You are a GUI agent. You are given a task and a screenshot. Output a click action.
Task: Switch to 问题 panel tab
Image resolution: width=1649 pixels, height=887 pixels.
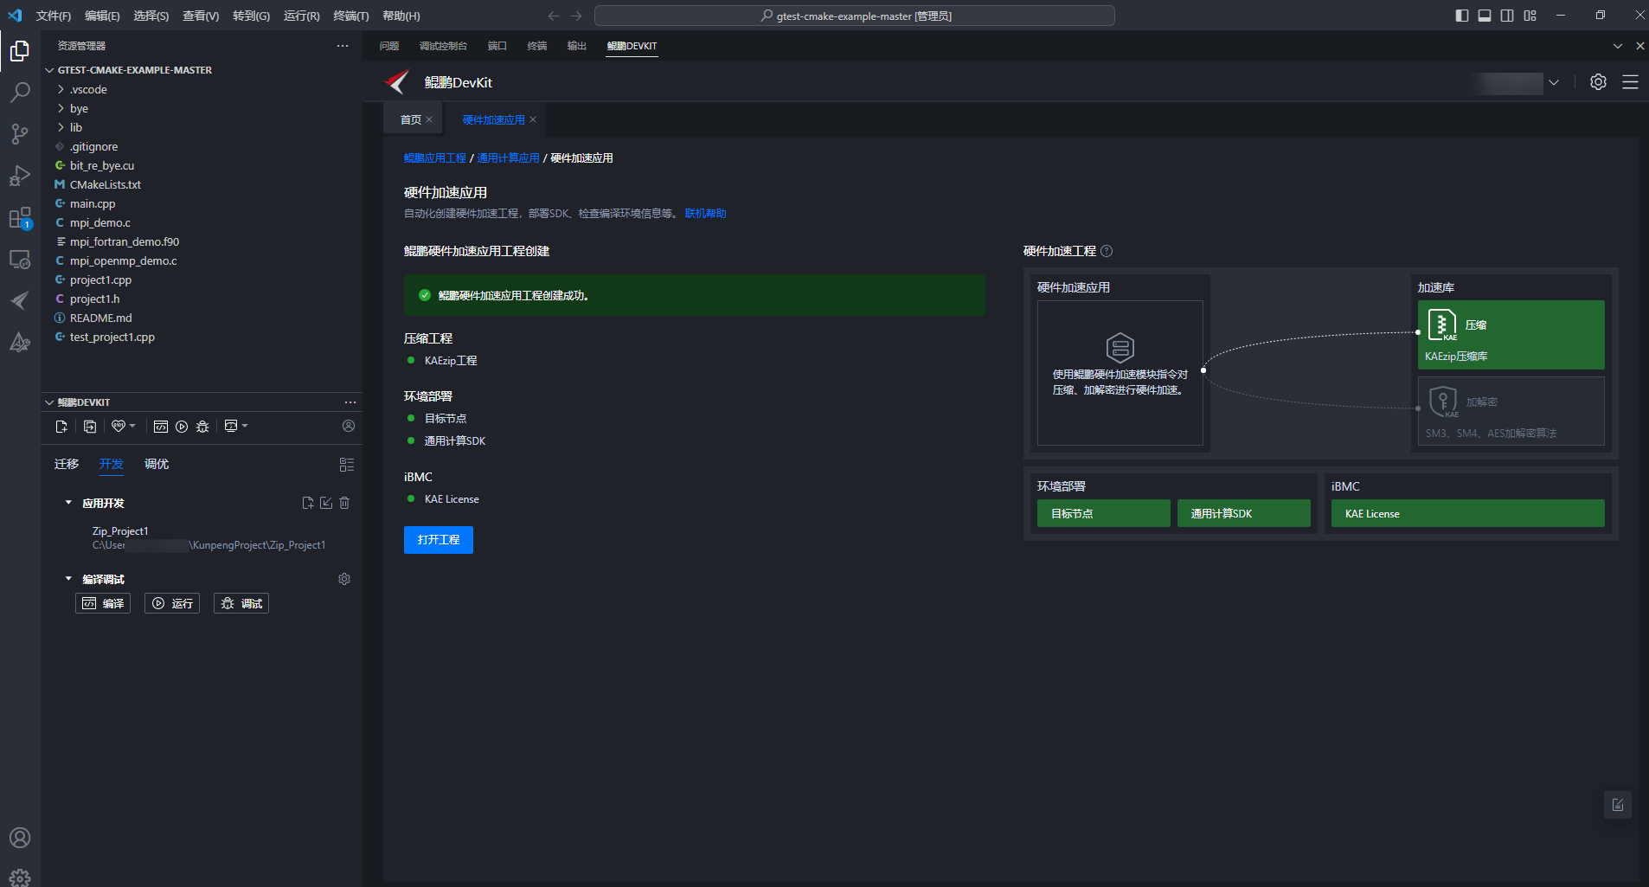click(389, 46)
